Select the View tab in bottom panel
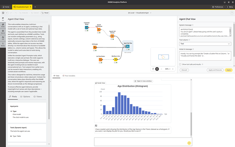This screenshot has width=235, height=147. pos(56,76)
